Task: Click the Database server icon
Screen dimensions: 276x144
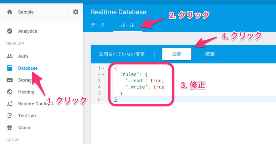Action: pos(10,68)
